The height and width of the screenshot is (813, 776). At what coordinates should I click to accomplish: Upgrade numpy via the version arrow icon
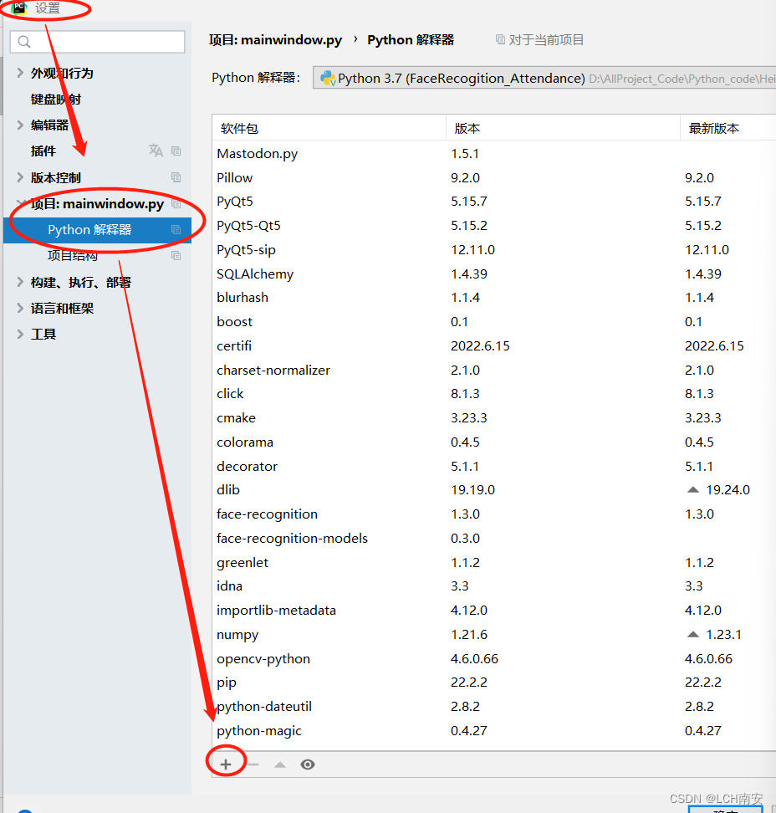(x=692, y=634)
